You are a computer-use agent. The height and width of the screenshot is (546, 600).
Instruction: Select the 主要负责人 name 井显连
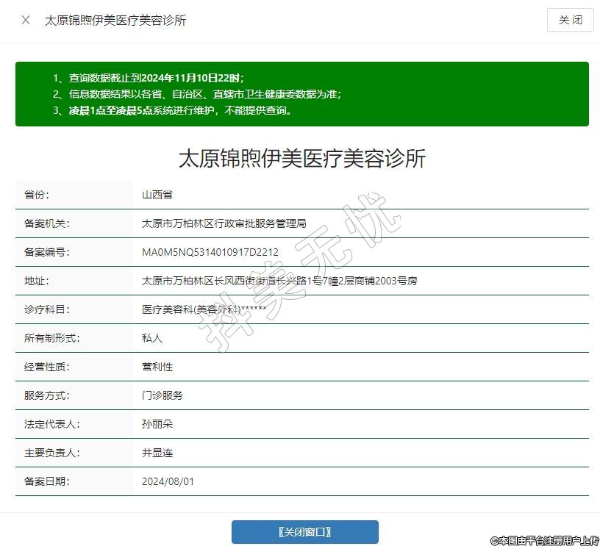[157, 453]
